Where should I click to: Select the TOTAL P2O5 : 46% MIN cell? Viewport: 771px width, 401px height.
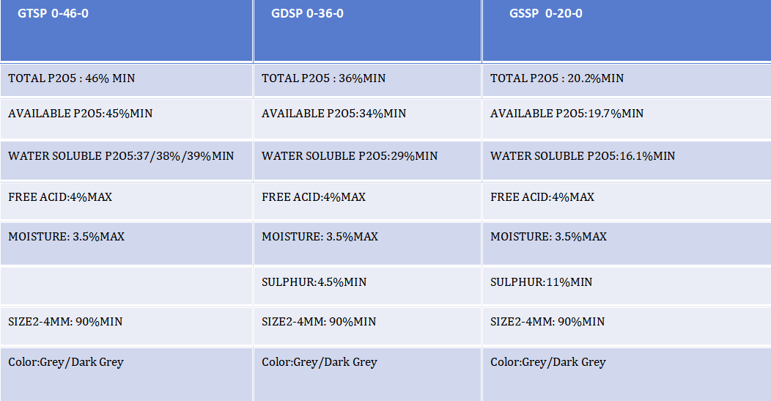(x=126, y=80)
